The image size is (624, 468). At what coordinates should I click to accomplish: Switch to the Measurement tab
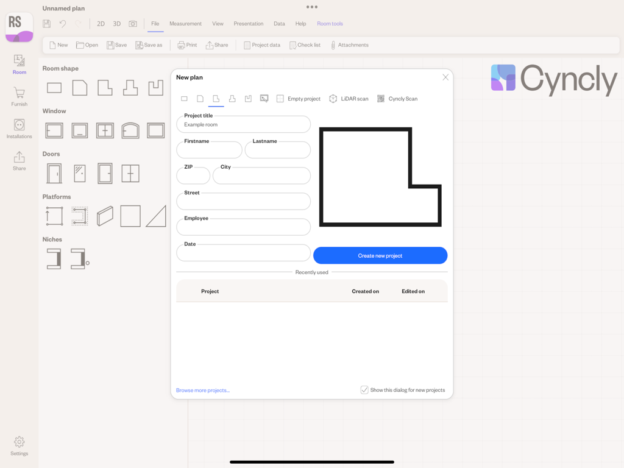click(185, 23)
